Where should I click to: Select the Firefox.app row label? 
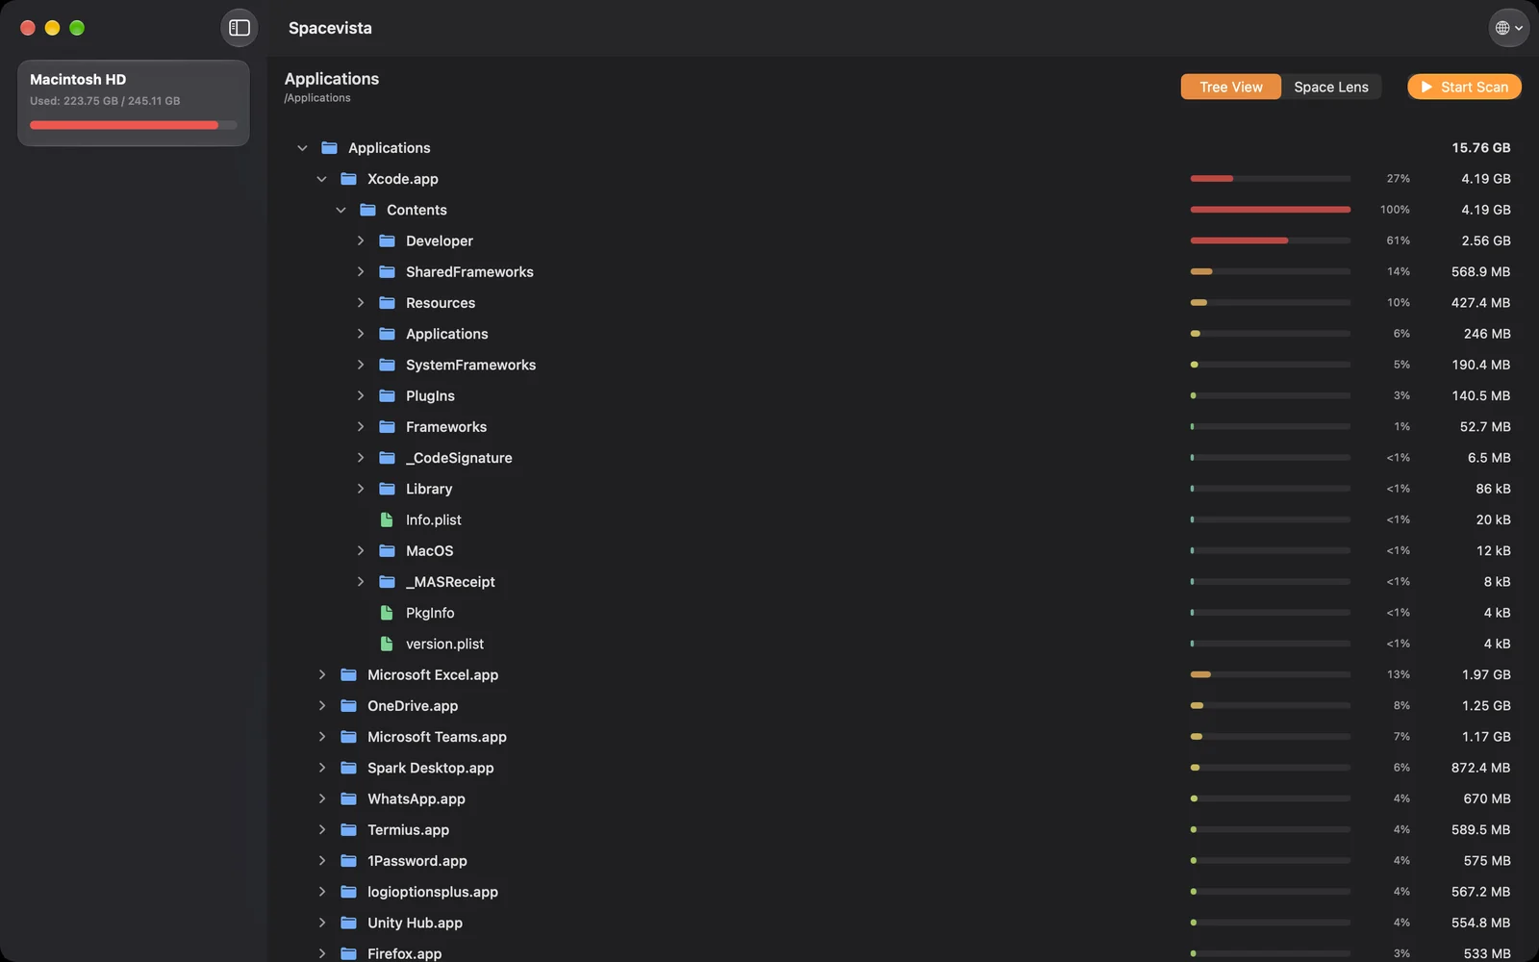pyautogui.click(x=404, y=953)
